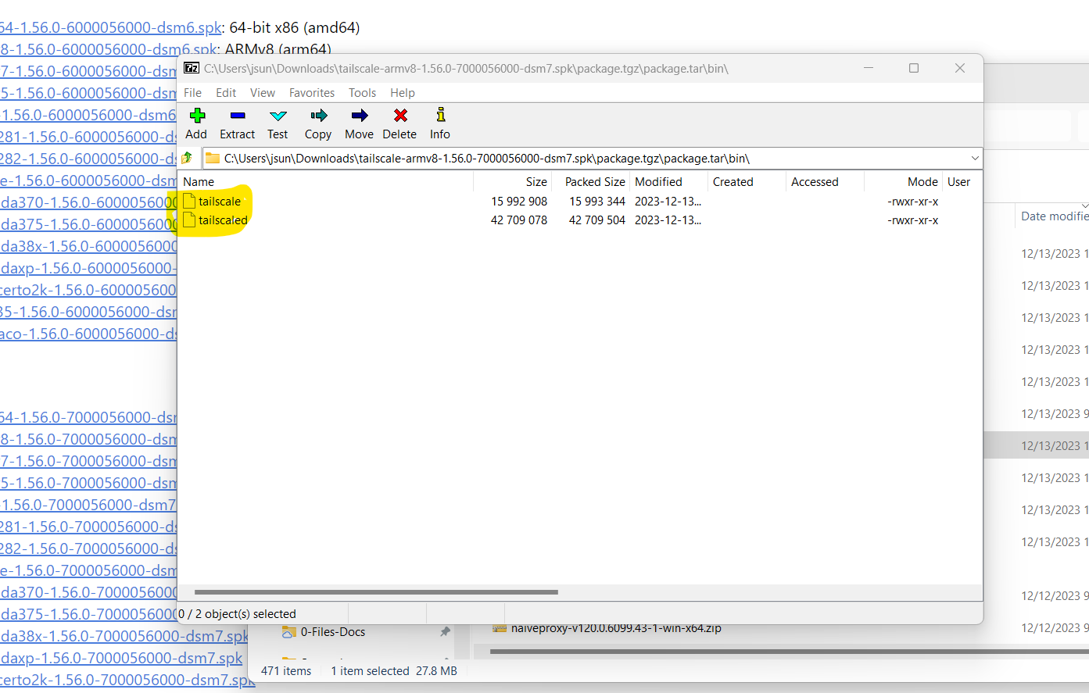Open the da38x-1.56.0-7000056000-dsm7.spk link
This screenshot has height=693, width=1089.
(124, 636)
